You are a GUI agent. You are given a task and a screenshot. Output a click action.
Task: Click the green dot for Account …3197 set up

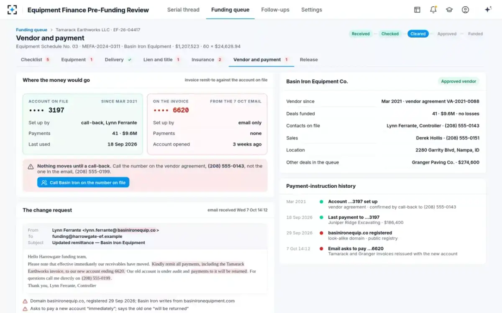(x=321, y=202)
